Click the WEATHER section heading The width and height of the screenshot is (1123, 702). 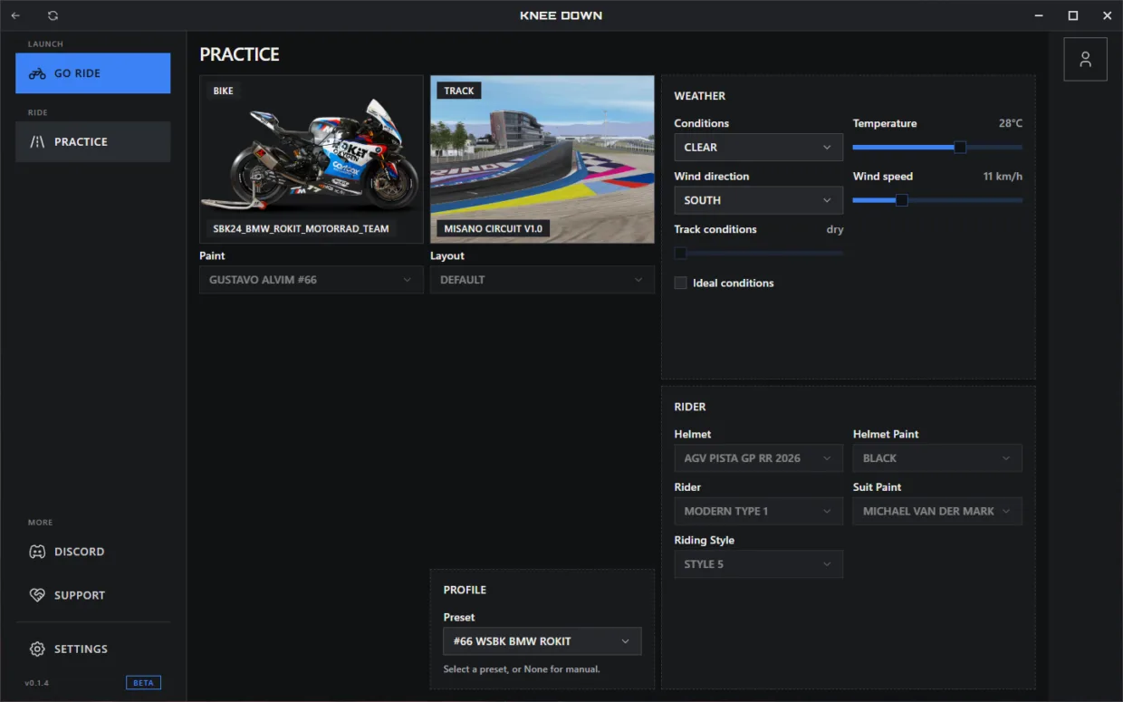[x=699, y=96]
